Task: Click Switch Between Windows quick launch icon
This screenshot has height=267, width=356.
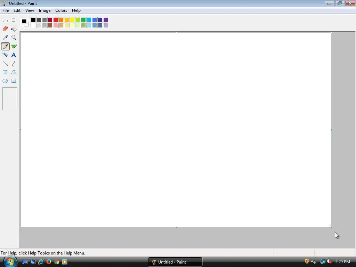Action: pyautogui.click(x=33, y=262)
